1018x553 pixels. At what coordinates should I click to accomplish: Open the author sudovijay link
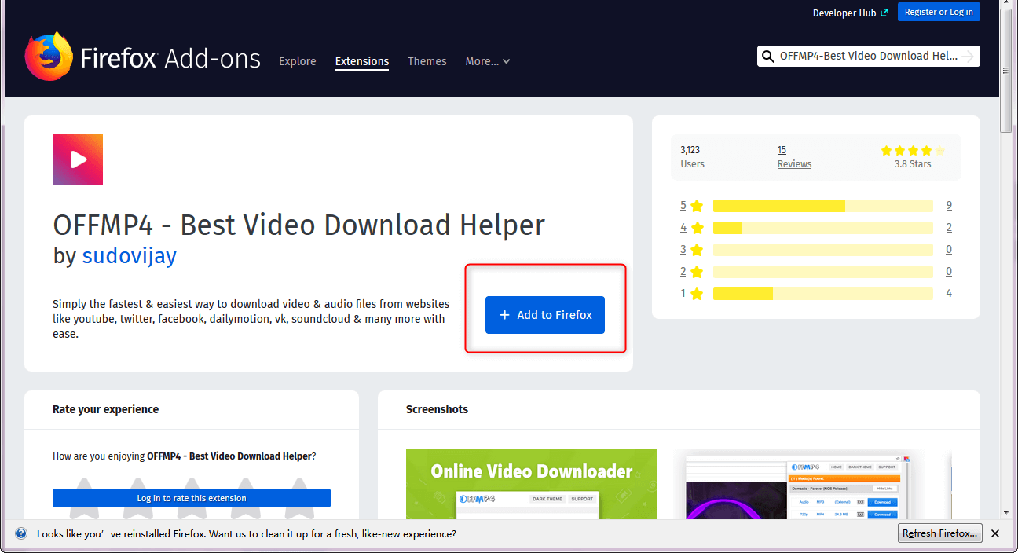130,255
